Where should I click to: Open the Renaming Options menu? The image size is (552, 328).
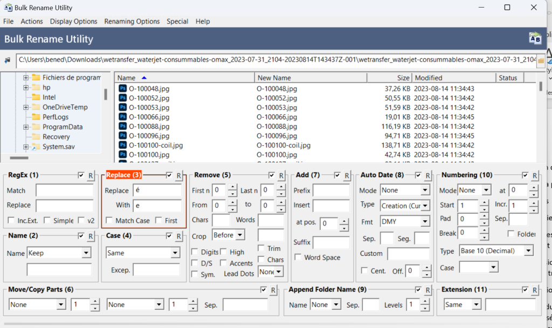(x=132, y=22)
